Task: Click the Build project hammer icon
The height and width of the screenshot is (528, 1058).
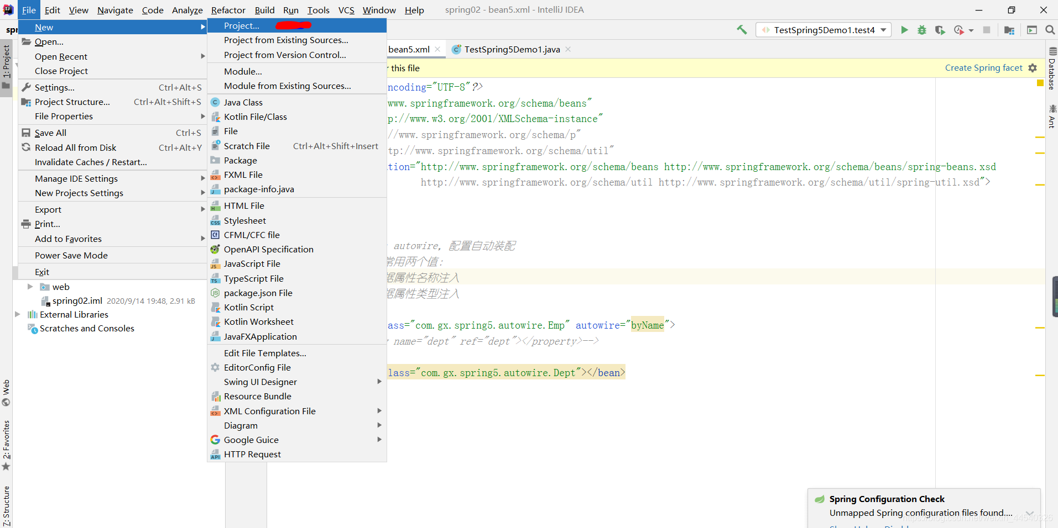Action: click(742, 30)
